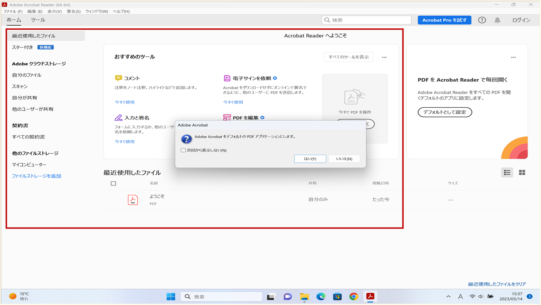Click the Acrobat search input field

366,20
